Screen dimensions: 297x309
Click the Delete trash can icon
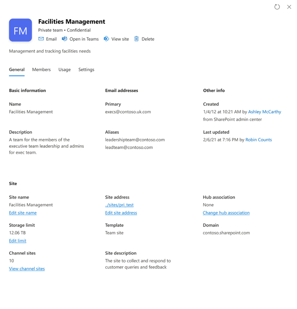[137, 39]
